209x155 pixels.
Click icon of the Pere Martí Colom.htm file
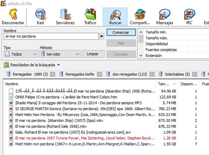11,97
